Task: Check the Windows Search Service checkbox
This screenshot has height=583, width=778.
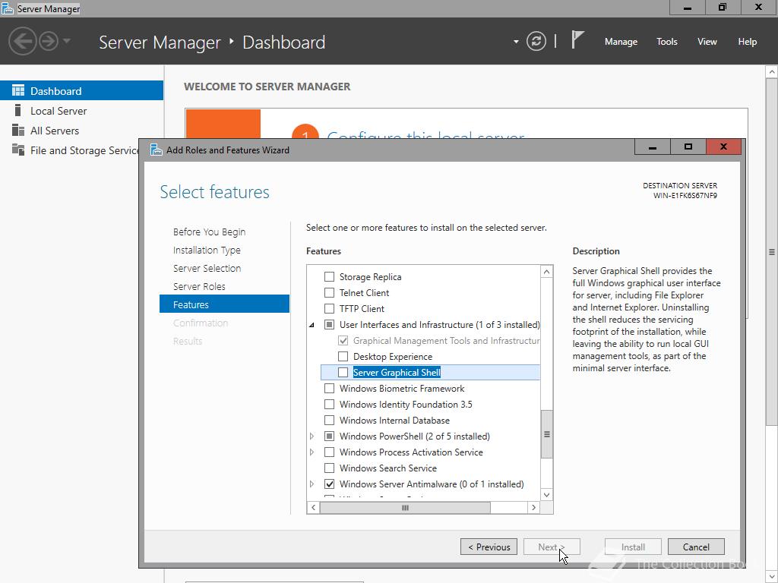Action: pos(329,468)
